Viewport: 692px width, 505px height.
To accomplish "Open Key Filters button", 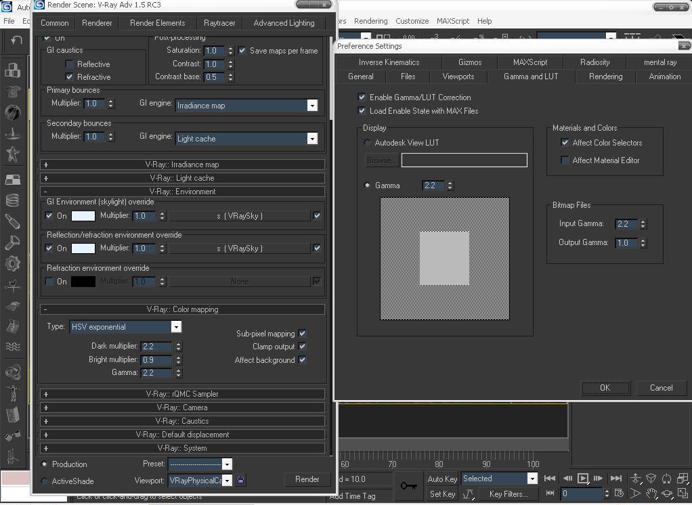I will pyautogui.click(x=509, y=494).
